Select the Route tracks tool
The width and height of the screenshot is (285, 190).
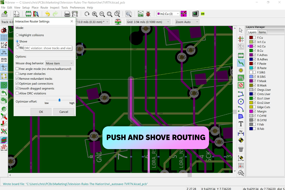[241, 63]
